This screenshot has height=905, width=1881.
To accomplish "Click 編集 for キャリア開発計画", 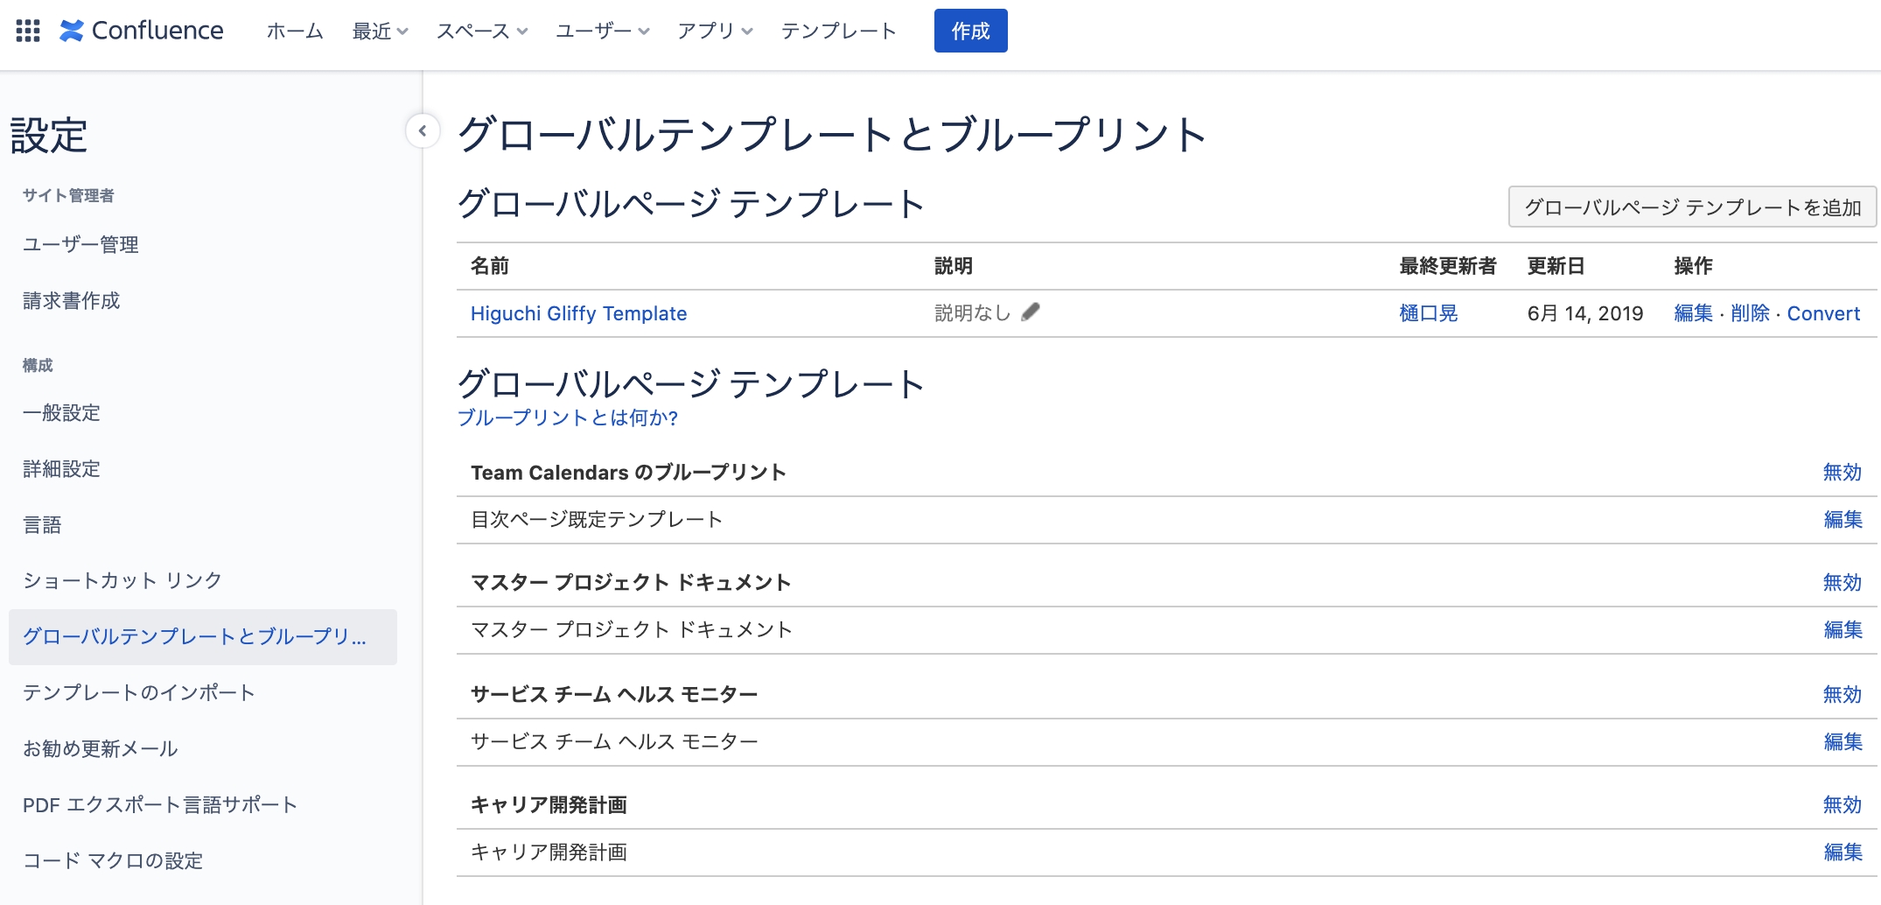I will click(x=1843, y=852).
